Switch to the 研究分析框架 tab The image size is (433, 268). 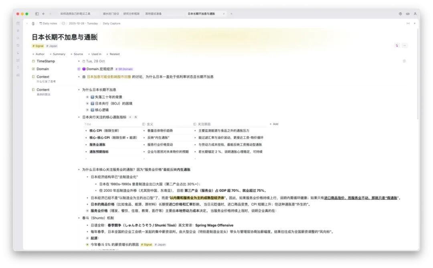132,14
